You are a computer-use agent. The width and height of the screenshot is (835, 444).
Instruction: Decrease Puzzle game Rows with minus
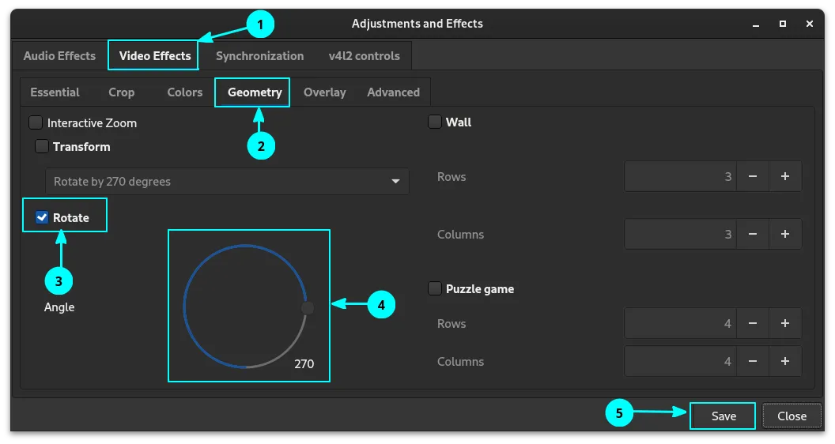[x=753, y=324]
